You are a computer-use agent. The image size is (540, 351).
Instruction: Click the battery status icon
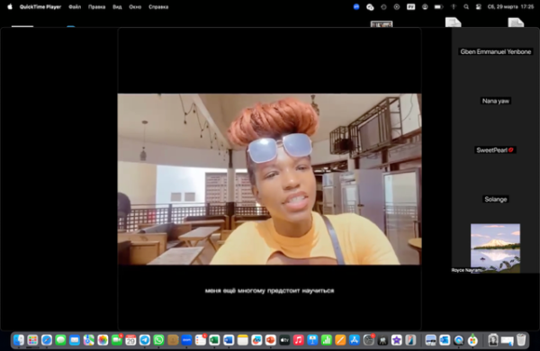[438, 7]
